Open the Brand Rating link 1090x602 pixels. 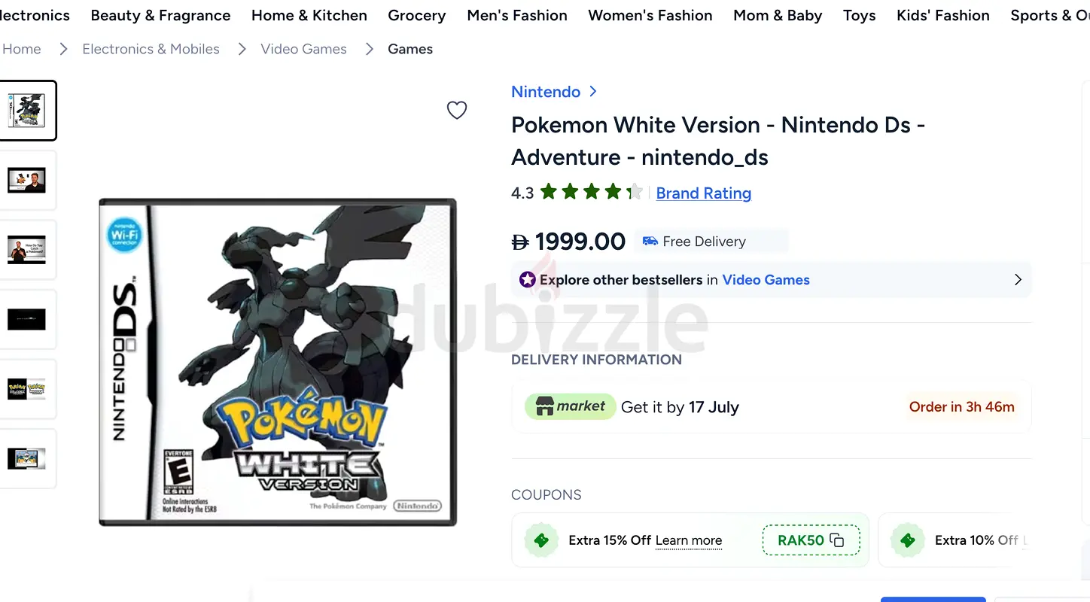(704, 193)
